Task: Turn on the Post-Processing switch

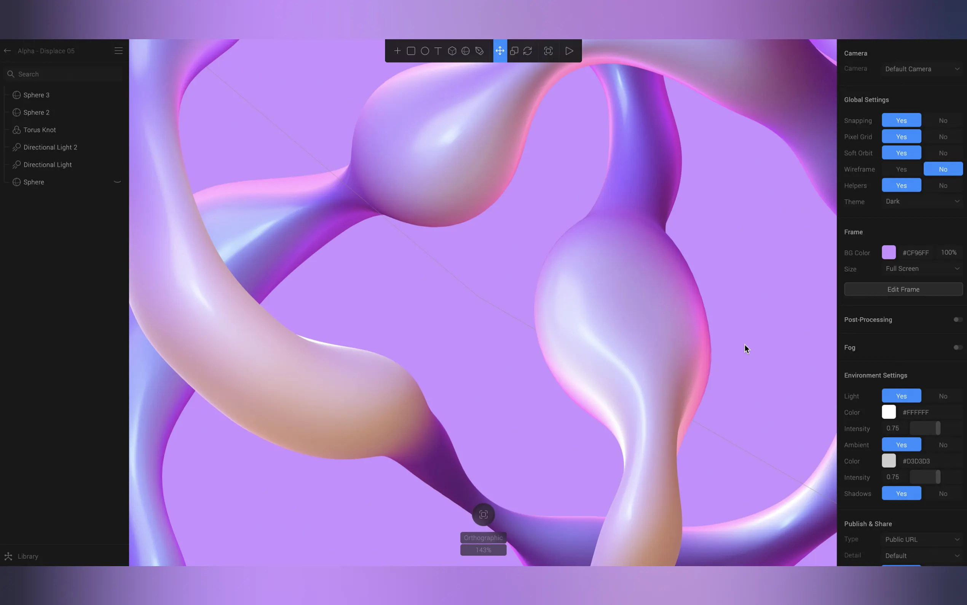Action: click(x=957, y=319)
